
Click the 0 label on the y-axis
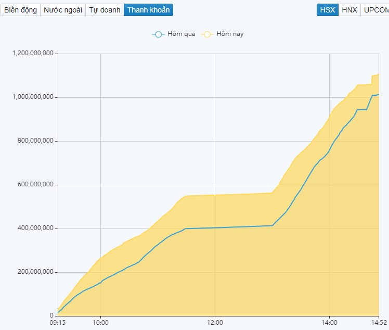click(51, 315)
